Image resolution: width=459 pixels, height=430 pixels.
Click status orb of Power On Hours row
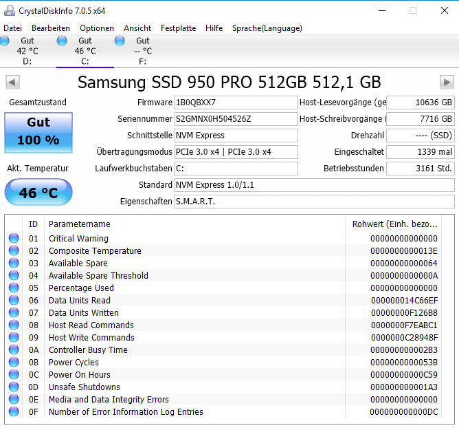(x=14, y=374)
